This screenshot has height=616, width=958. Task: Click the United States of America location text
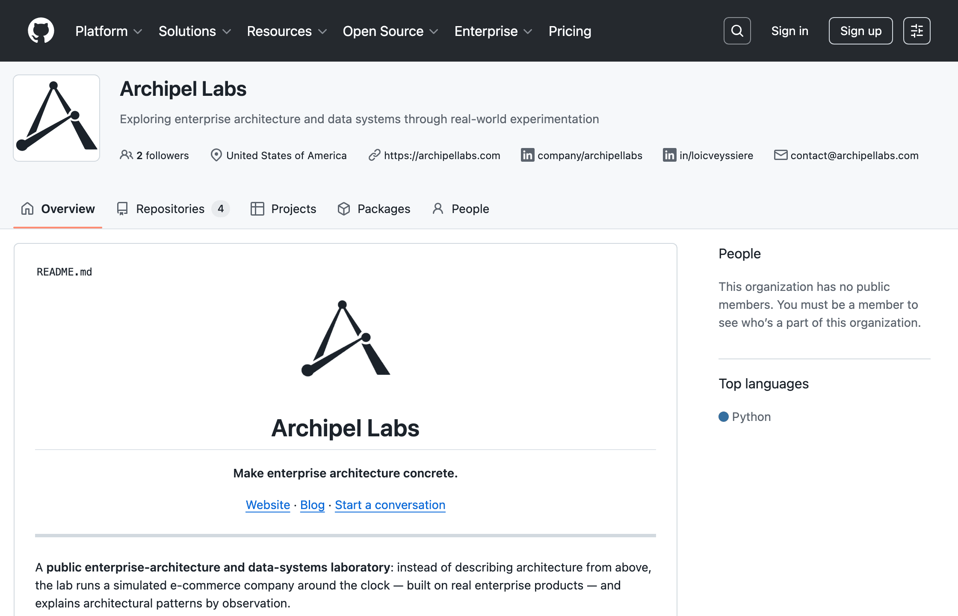(x=287, y=155)
